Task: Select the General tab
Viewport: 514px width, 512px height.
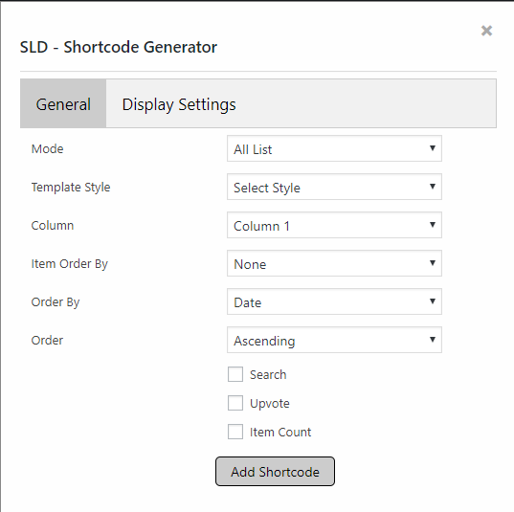Action: [63, 104]
